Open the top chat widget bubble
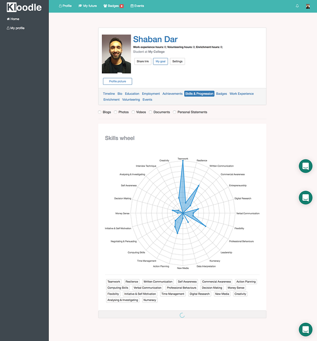Image resolution: width=317 pixels, height=341 pixels. [x=306, y=166]
